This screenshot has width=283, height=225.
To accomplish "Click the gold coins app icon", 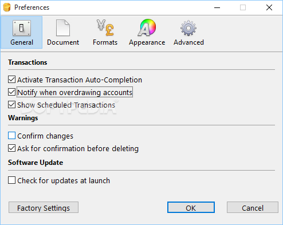I will (x=7, y=7).
